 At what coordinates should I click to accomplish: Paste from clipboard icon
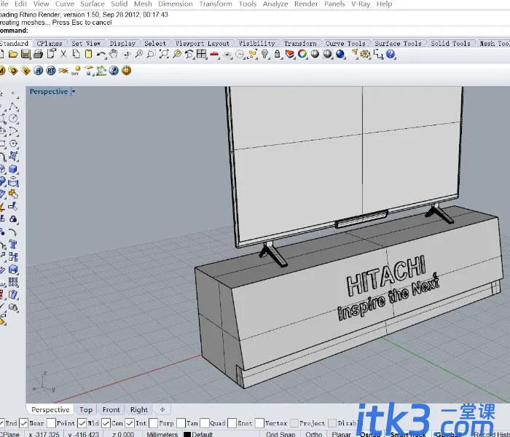tap(88, 55)
